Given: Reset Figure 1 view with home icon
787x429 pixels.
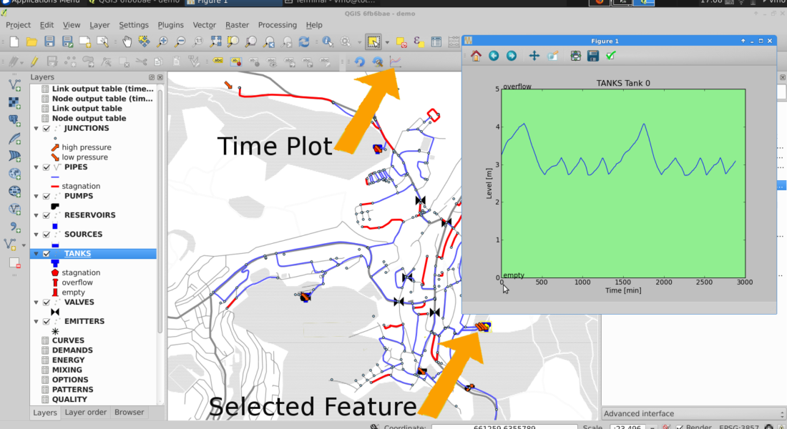Looking at the screenshot, I should [x=476, y=56].
